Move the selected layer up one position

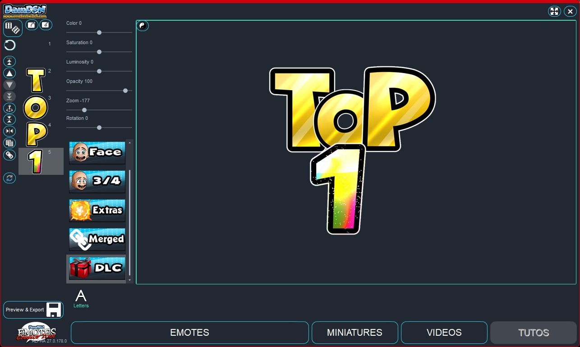[x=9, y=73]
